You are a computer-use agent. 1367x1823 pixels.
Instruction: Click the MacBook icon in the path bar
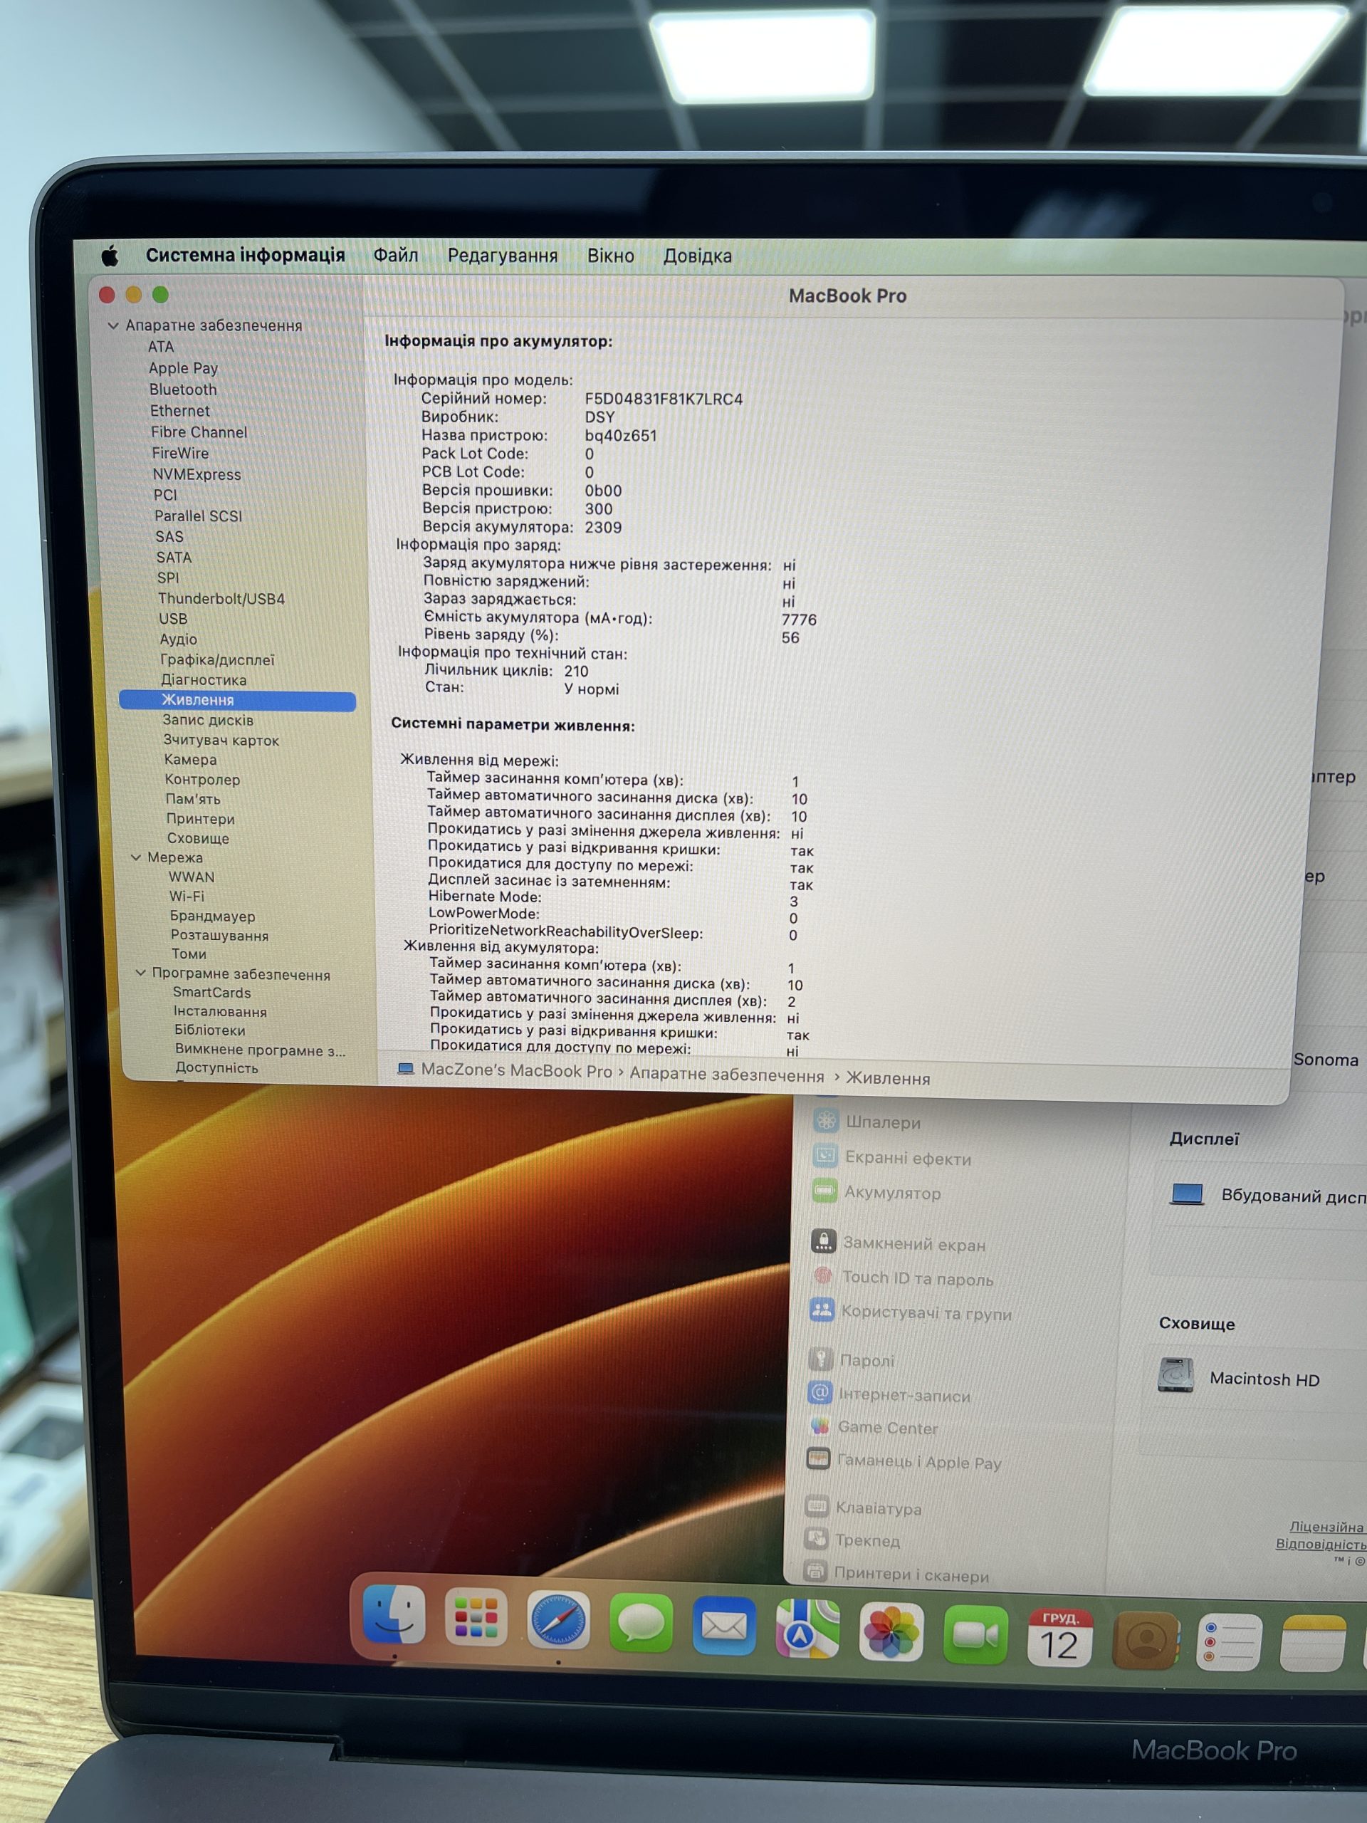[405, 1069]
